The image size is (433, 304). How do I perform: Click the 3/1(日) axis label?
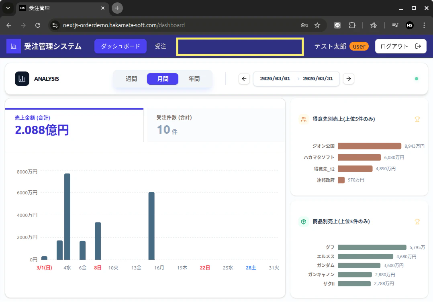[x=44, y=268]
